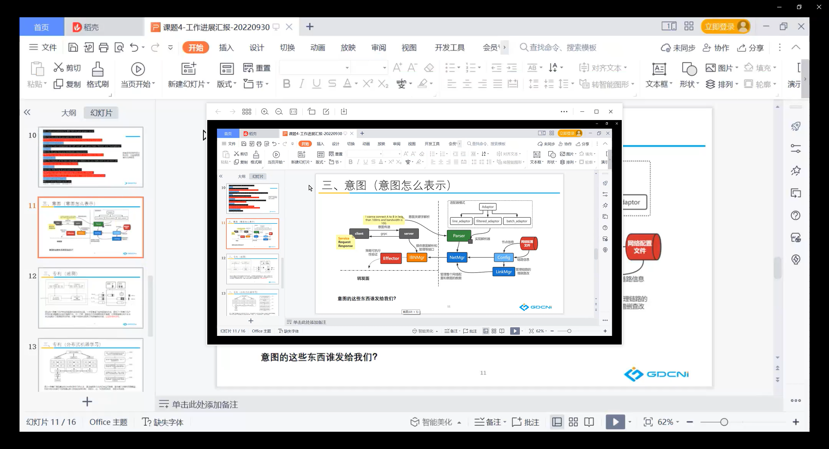Rotate image in viewer toolbar
The image size is (829, 449).
coord(311,112)
